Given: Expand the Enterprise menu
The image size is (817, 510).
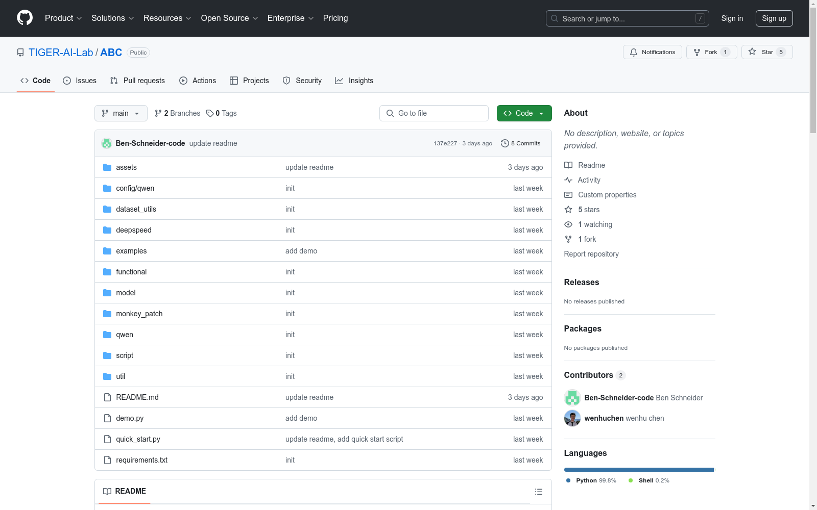Looking at the screenshot, I should coord(291,18).
